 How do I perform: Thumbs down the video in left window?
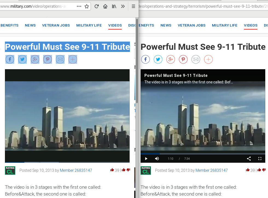click(128, 170)
